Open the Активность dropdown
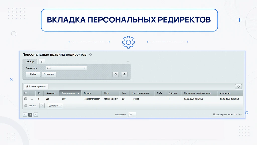The image size is (257, 145). coord(66,68)
